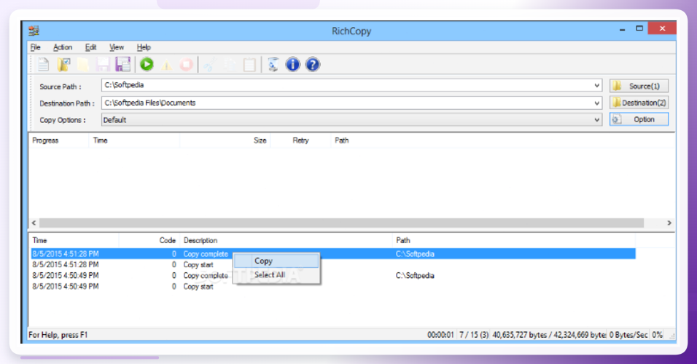697x364 pixels.
Task: Click the 00:00:01 elapsed time status
Action: tap(440, 335)
